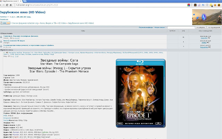222x139 pixels.
Task: Open the purple extension icon in toolbar
Action: pyautogui.click(x=199, y=5)
